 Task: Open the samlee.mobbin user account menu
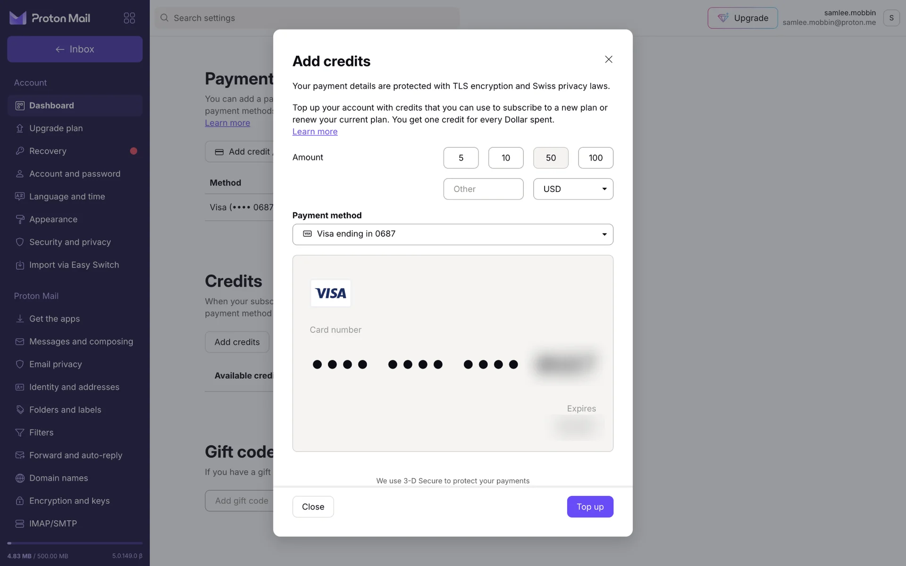[x=891, y=18]
